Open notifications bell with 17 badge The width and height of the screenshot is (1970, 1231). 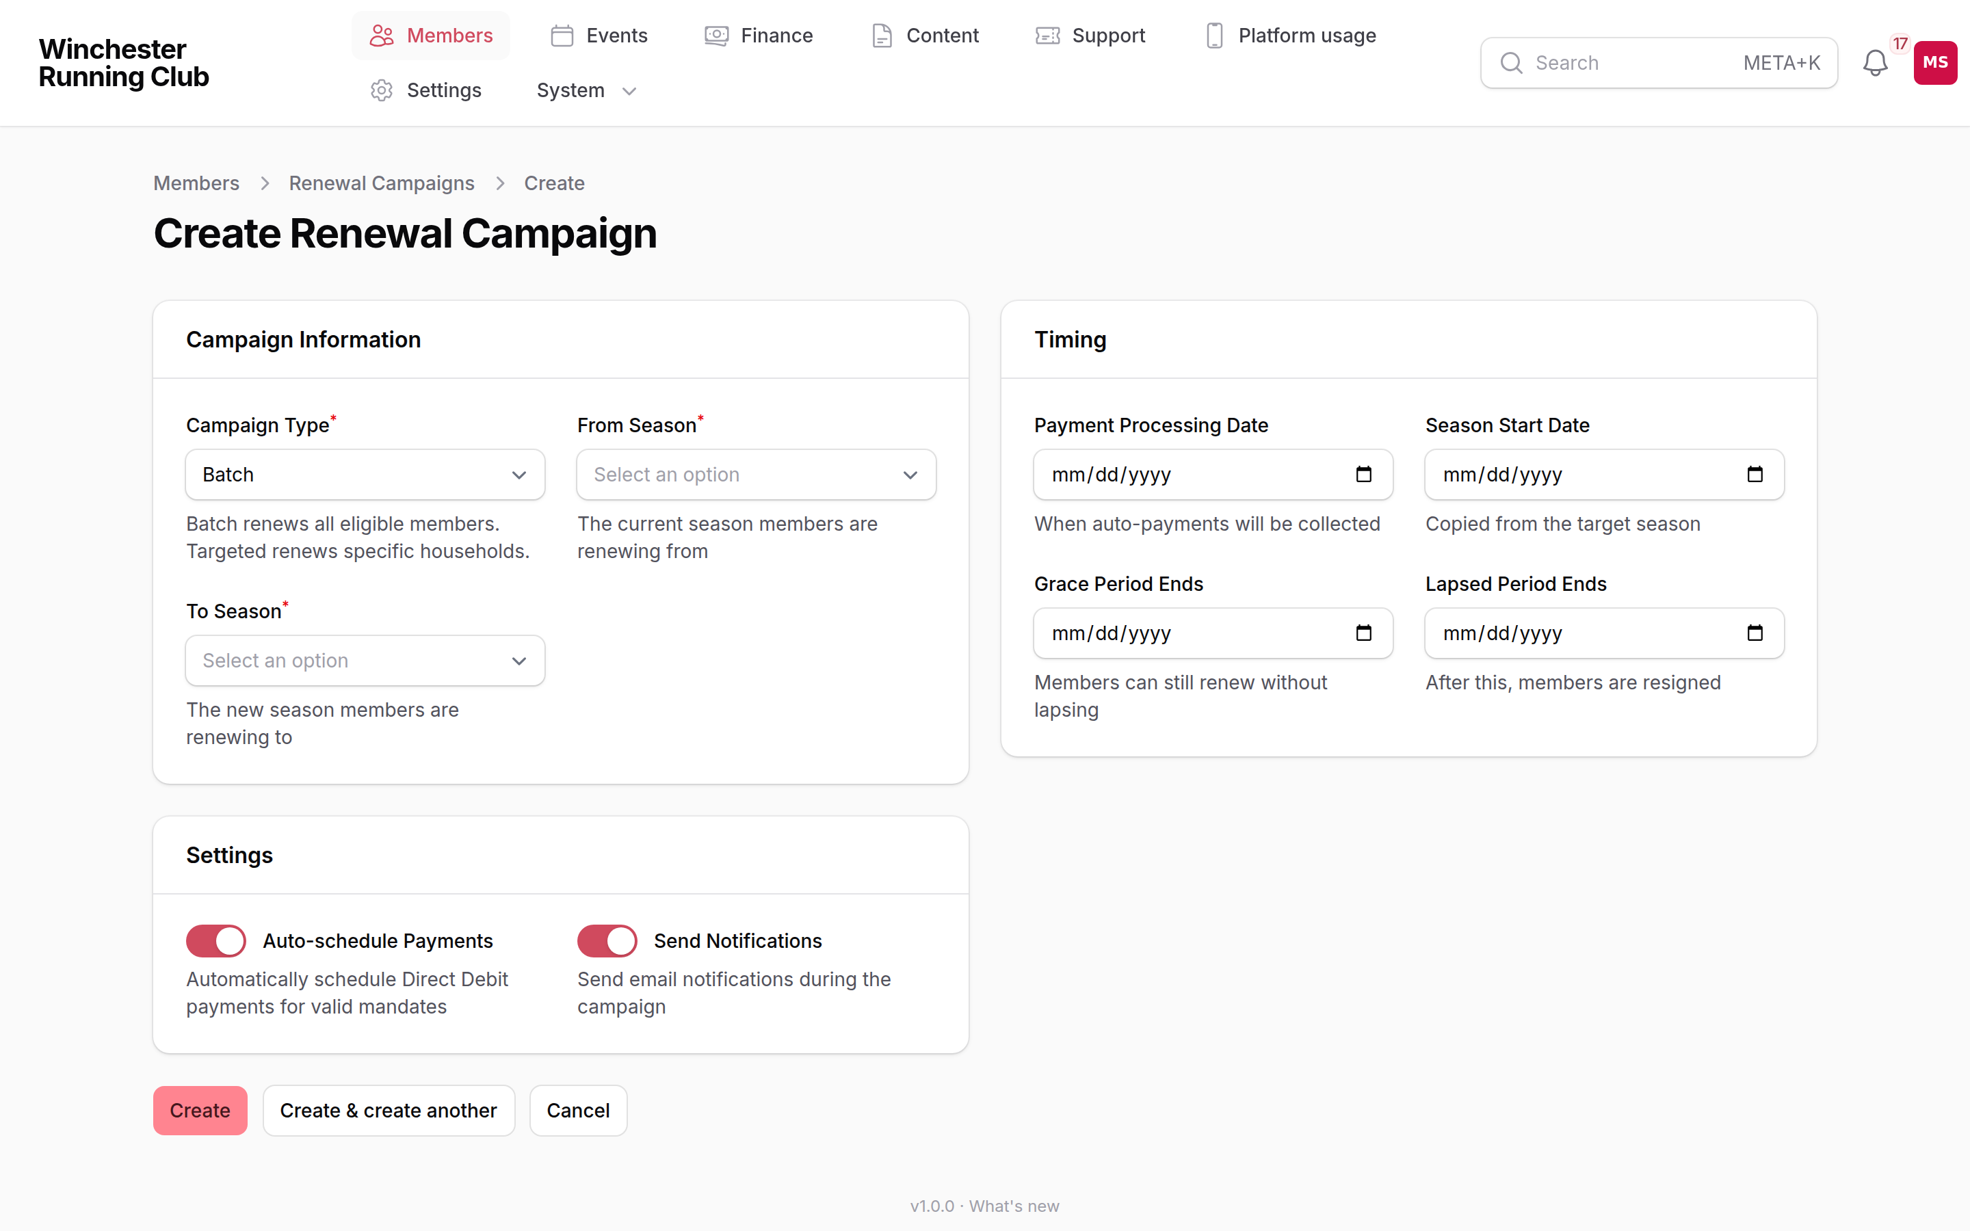[1876, 63]
